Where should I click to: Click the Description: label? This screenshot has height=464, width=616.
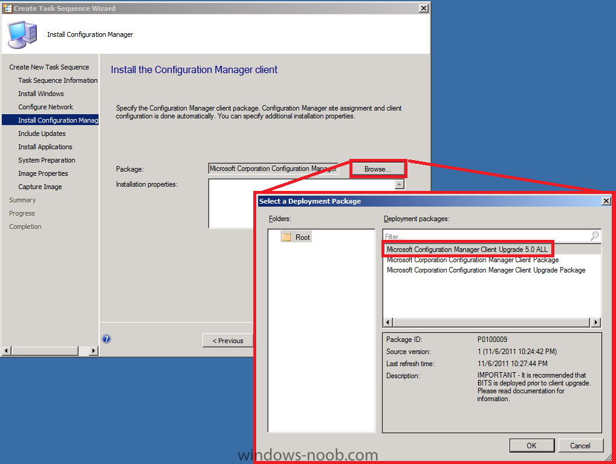[403, 376]
